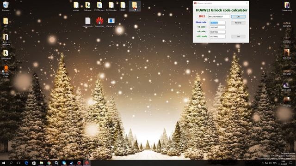
Task: Click the v2 code output field
Action: pos(217,32)
